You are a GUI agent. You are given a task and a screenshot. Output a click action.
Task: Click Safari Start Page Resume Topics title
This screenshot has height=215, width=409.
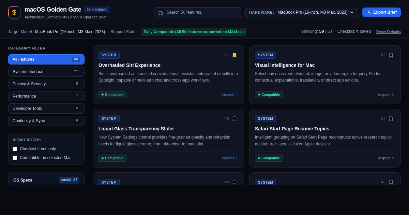292,129
